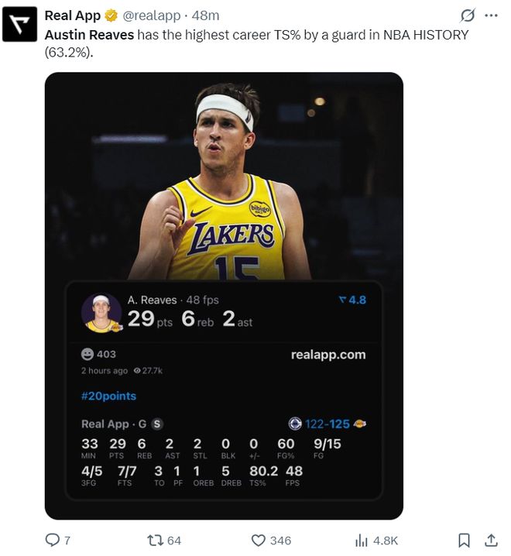The image size is (511, 556).
Task: Click the 122-125 game score
Action: (328, 424)
